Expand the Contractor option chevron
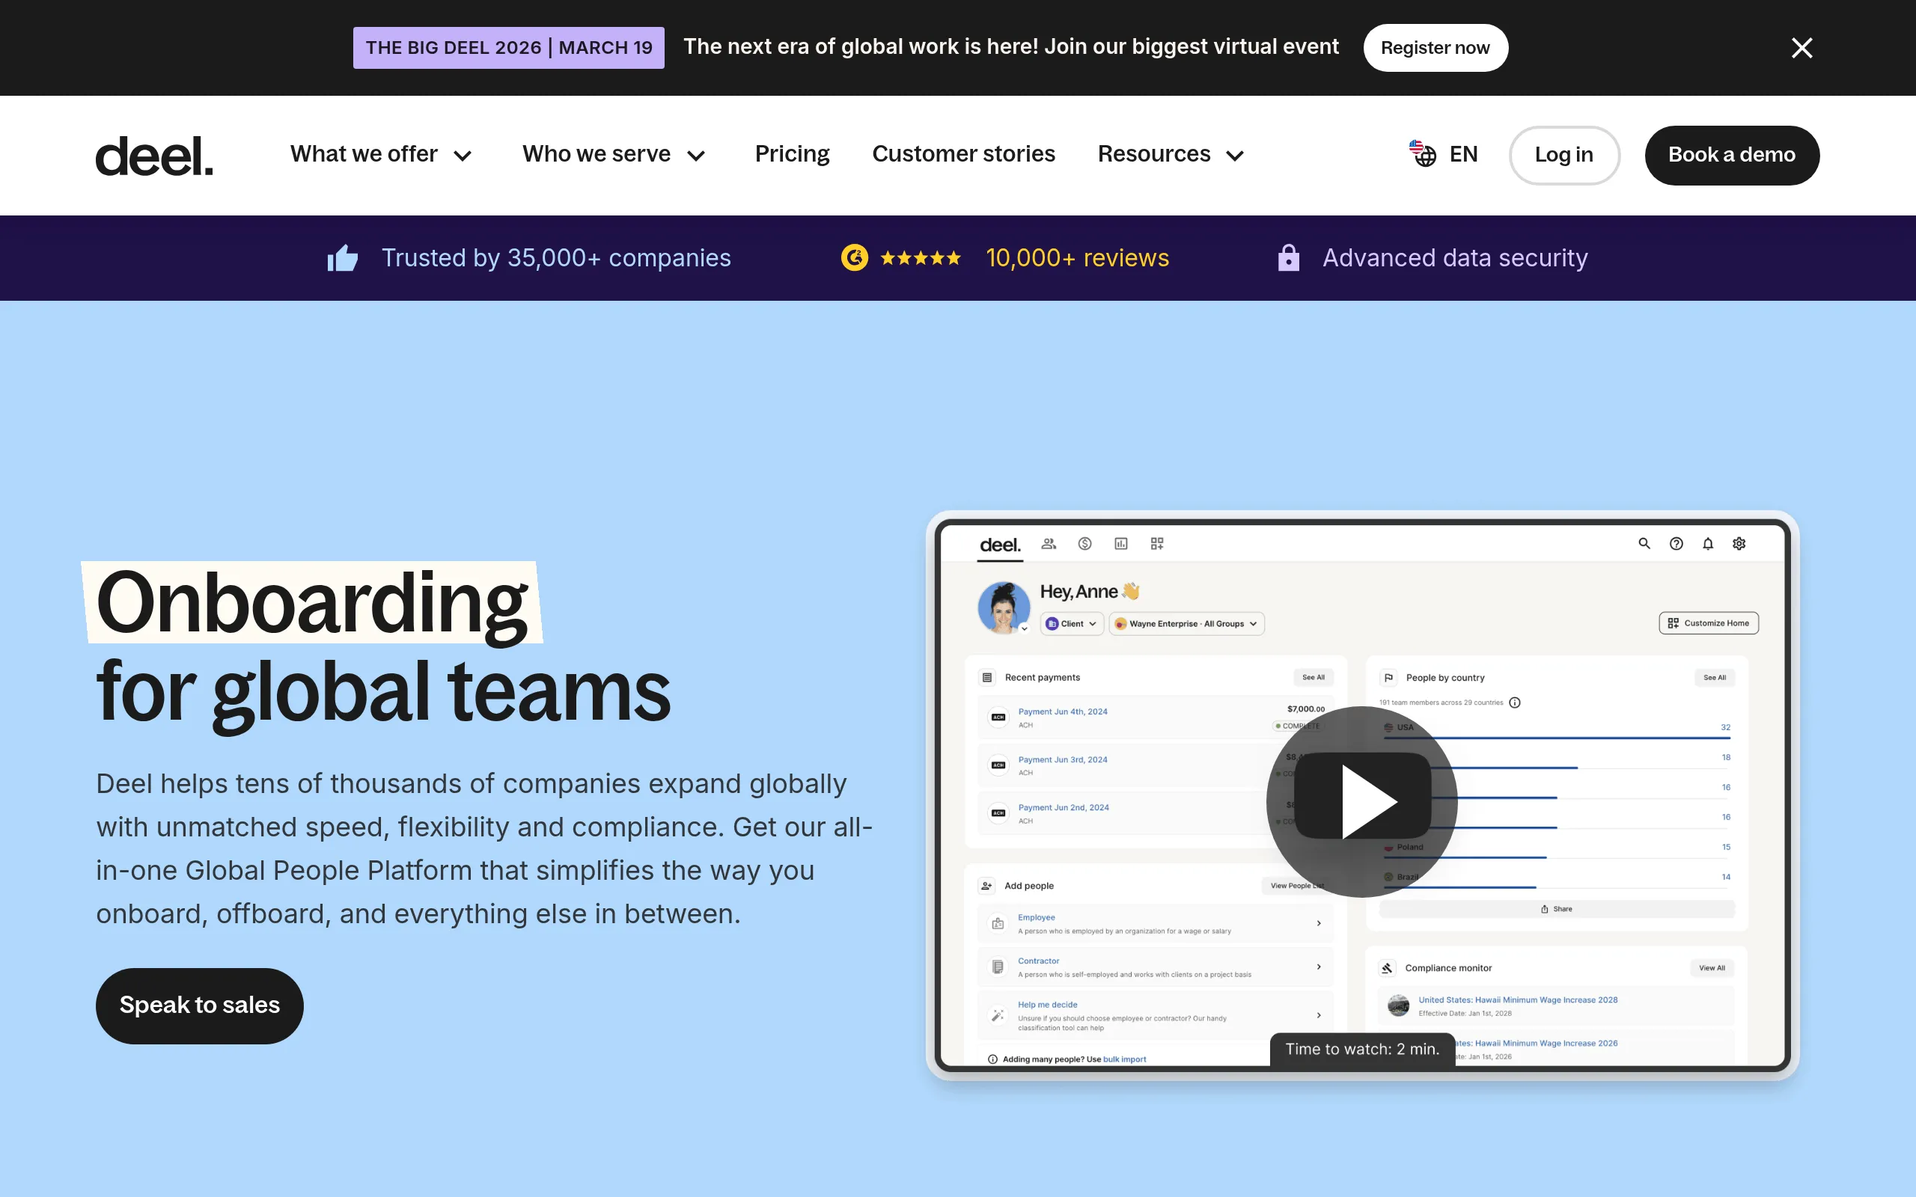Image resolution: width=1916 pixels, height=1197 pixels. (x=1318, y=967)
